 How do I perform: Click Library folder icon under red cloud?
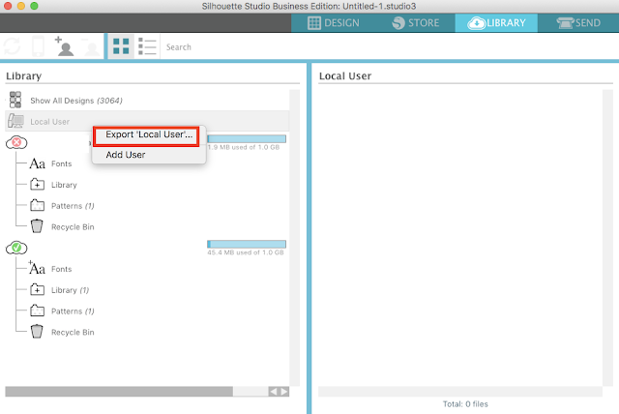[37, 184]
